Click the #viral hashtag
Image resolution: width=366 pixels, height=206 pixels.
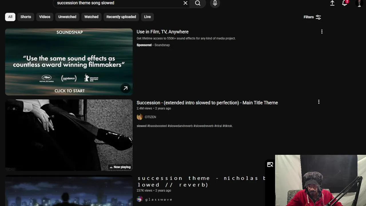point(218,126)
